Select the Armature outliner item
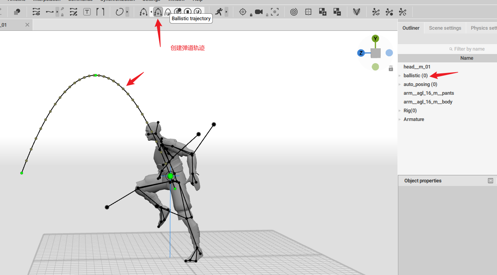The width and height of the screenshot is (497, 275). coord(414,119)
